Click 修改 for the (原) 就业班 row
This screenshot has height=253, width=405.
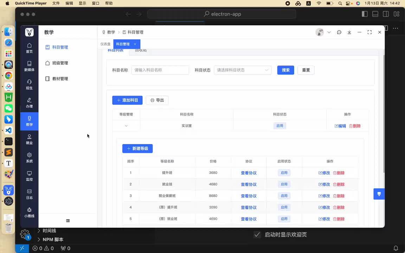point(324,219)
